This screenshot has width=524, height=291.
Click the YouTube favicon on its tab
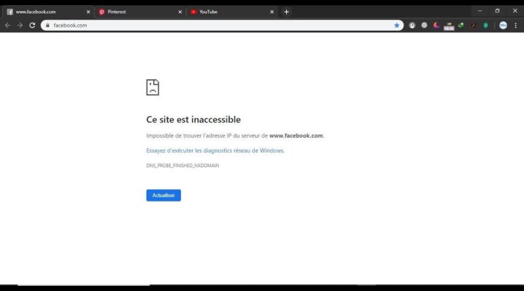[193, 12]
